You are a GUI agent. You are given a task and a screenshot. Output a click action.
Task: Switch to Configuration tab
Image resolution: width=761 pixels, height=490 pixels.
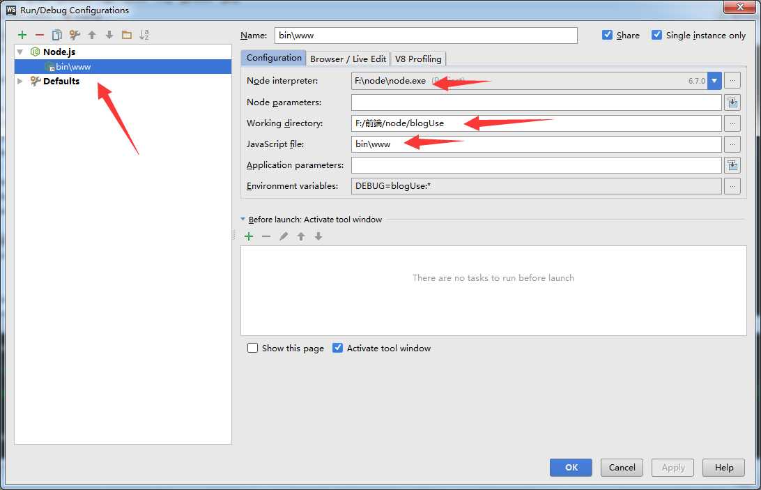coord(274,58)
